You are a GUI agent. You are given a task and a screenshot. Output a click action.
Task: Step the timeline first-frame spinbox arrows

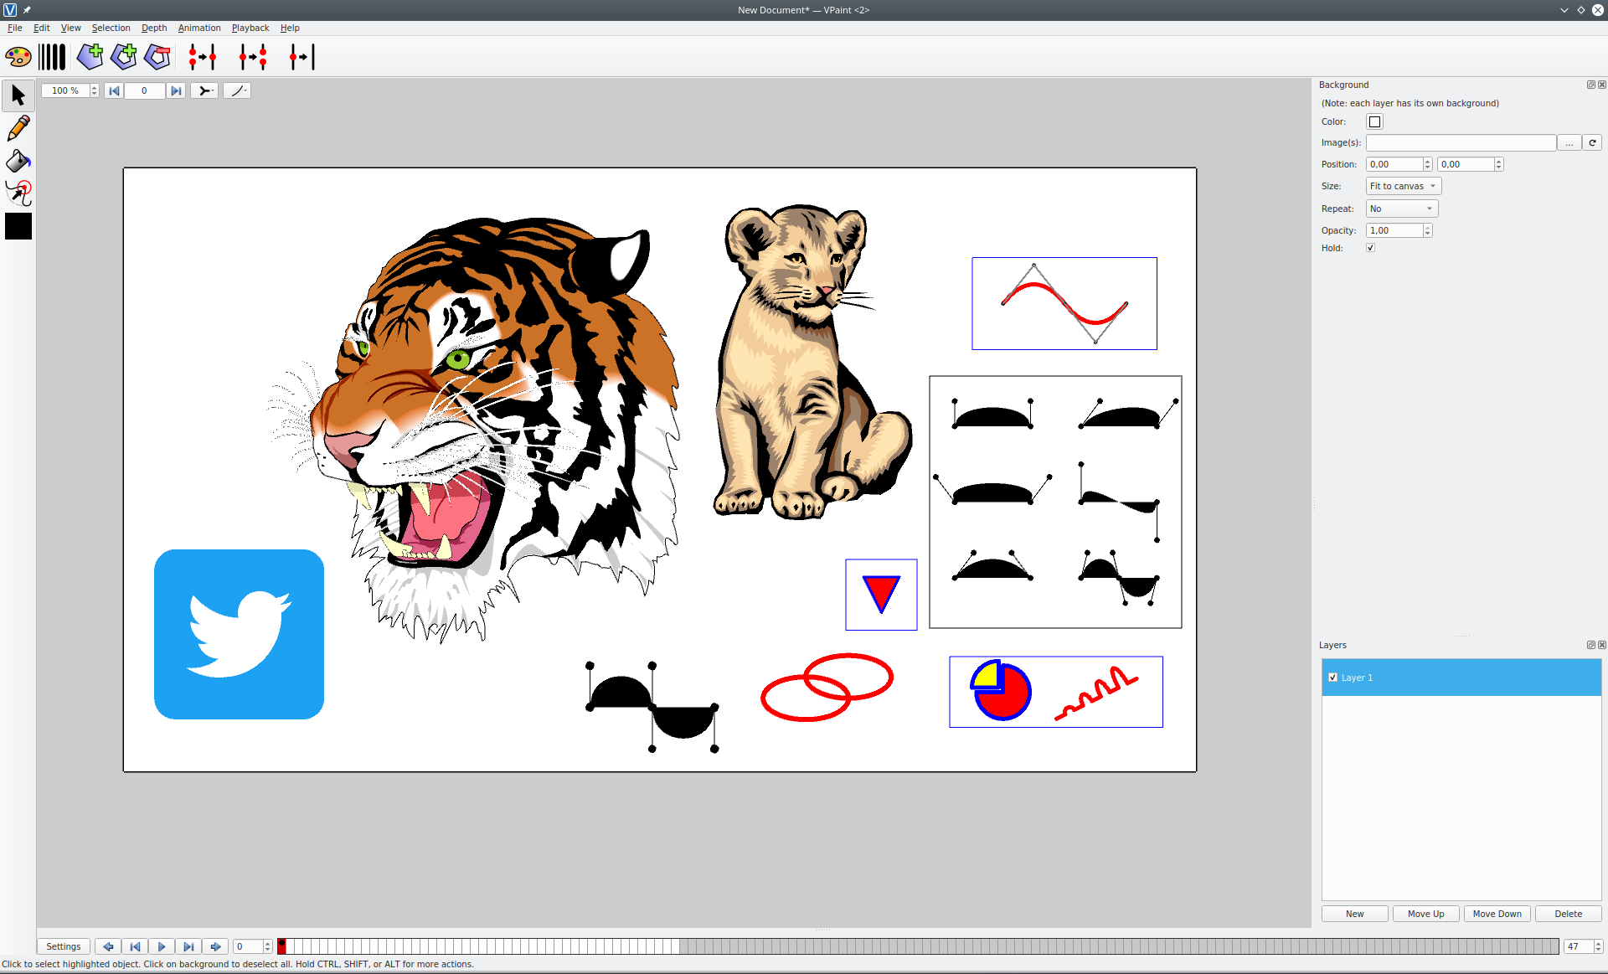(x=267, y=946)
